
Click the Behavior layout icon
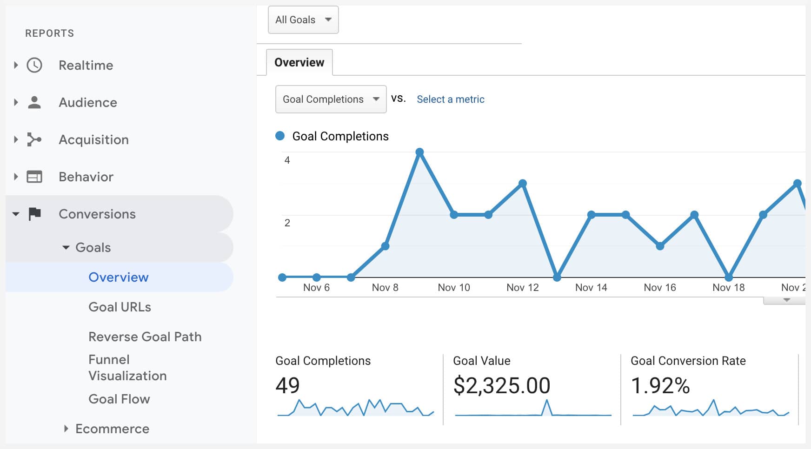[34, 177]
